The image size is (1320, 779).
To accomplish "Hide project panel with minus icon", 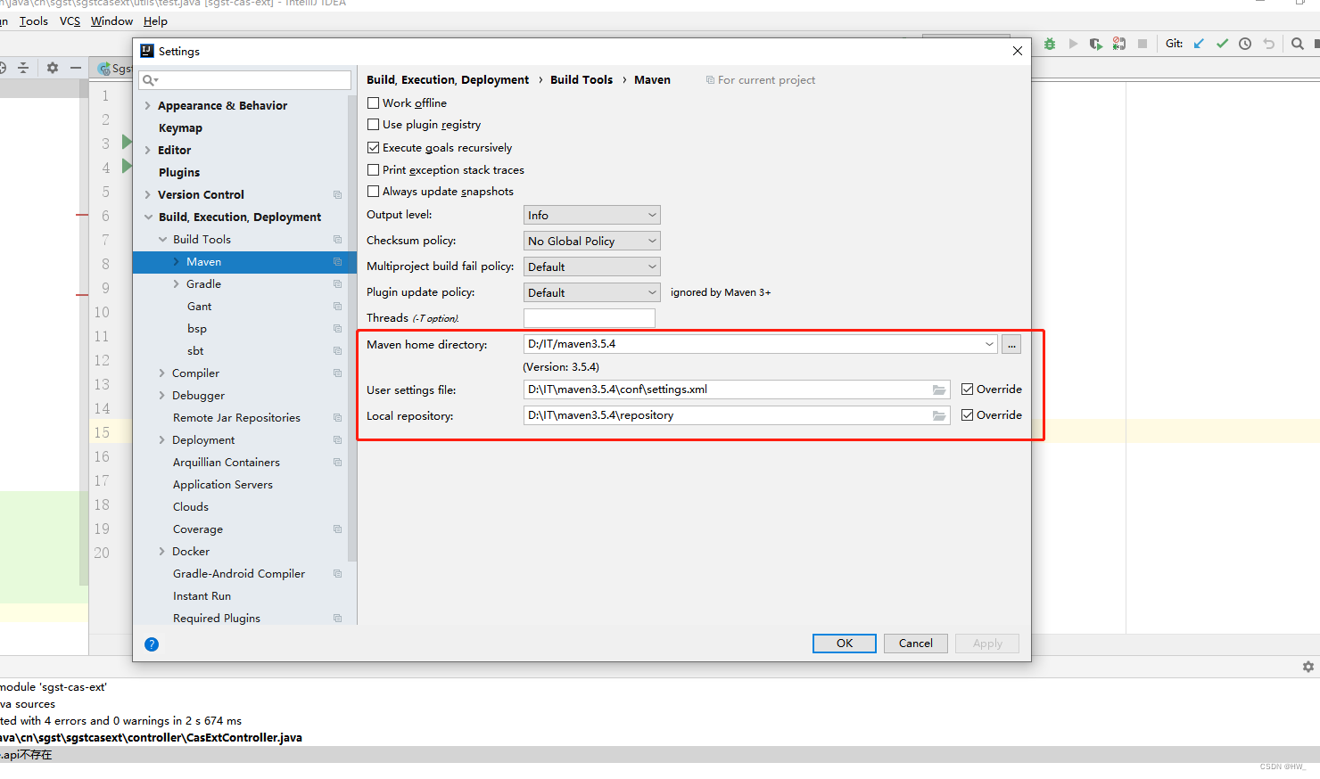I will 76,68.
